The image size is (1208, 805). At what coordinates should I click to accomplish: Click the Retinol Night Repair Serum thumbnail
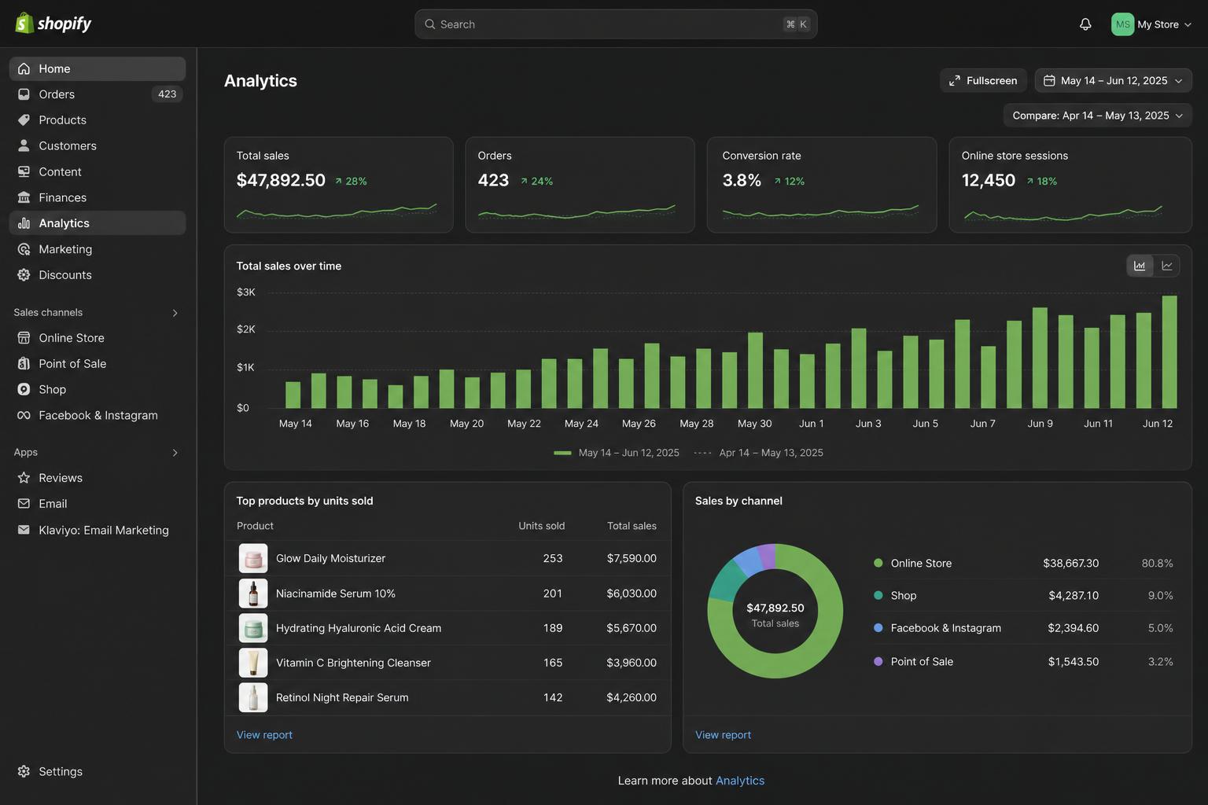pyautogui.click(x=253, y=697)
